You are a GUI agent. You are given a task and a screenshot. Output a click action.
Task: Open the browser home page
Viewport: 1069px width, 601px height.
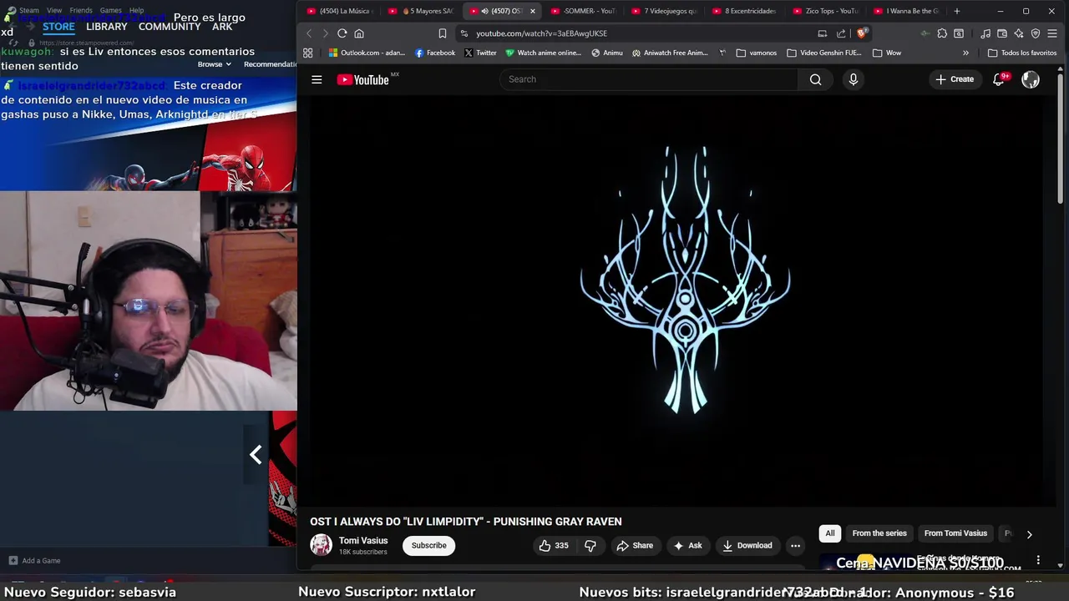pos(359,33)
